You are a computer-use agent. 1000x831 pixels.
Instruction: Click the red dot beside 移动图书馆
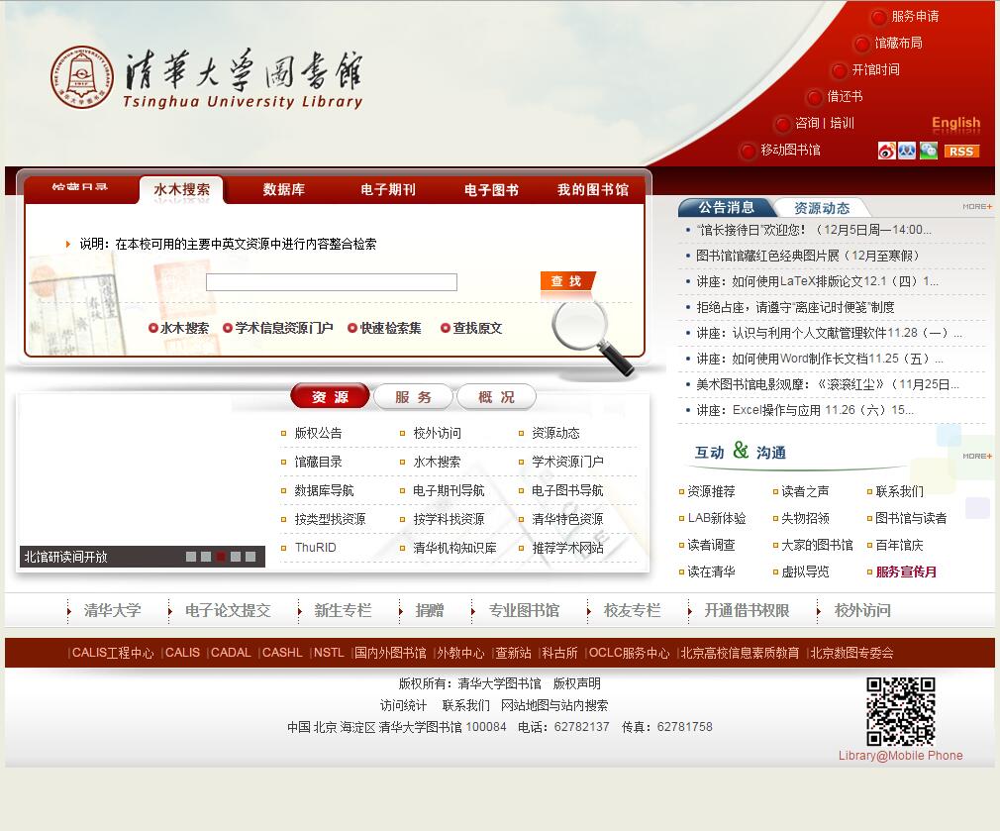[x=748, y=152]
